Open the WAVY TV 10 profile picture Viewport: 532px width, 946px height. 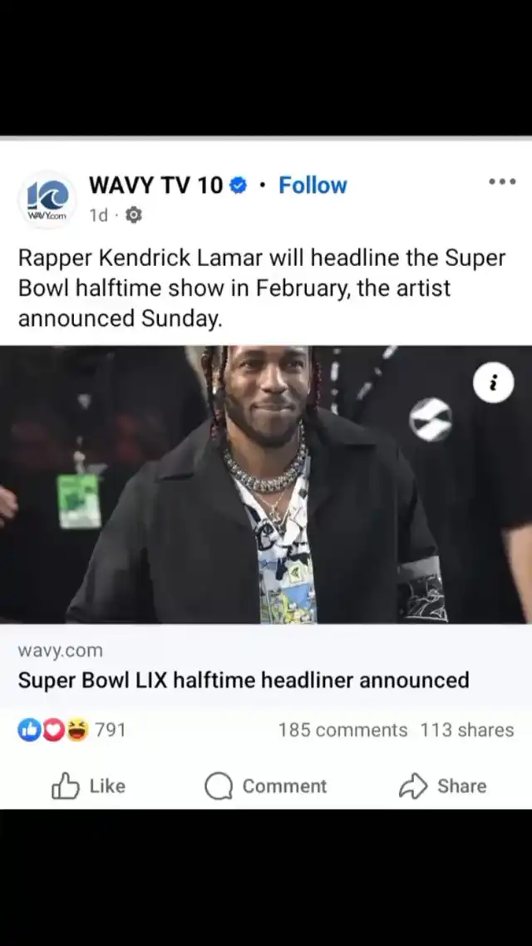(47, 199)
